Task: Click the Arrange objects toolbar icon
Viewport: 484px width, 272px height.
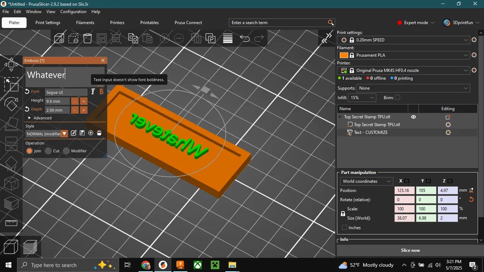Action: pyautogui.click(x=102, y=38)
